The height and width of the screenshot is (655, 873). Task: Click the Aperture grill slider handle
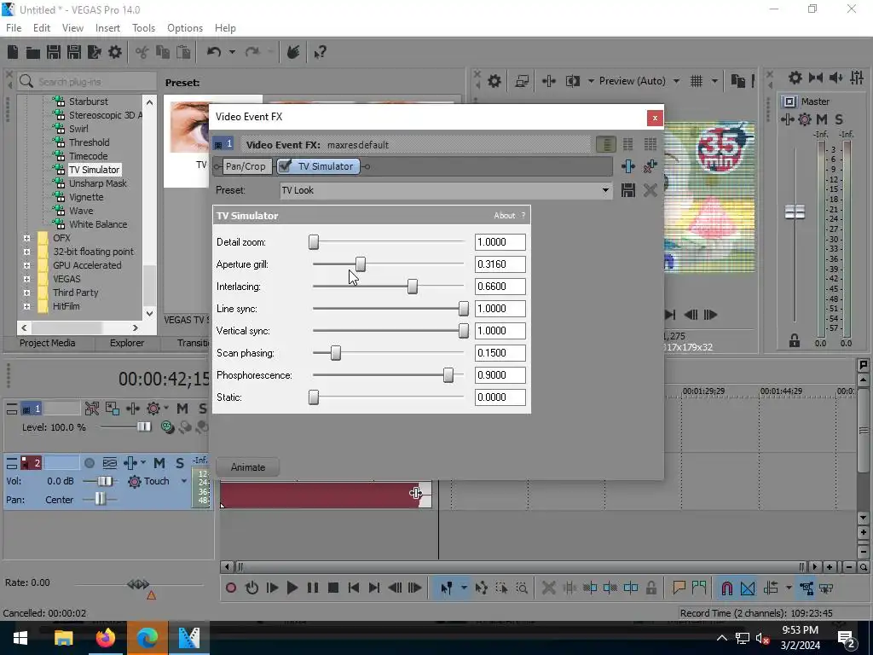point(361,264)
